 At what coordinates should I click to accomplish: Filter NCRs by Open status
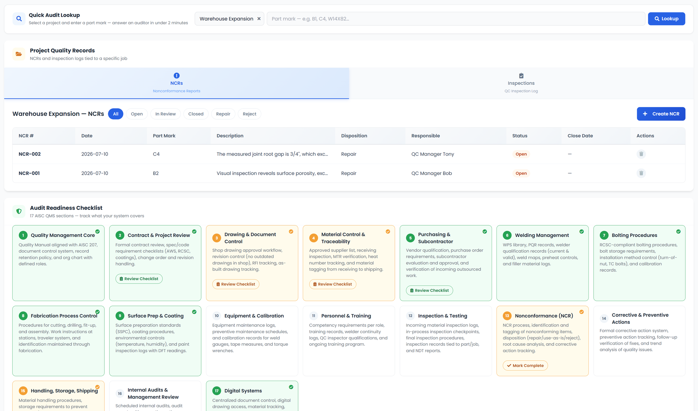tap(137, 114)
